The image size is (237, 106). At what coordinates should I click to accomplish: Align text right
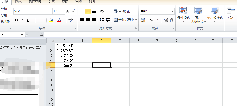point(94,20)
